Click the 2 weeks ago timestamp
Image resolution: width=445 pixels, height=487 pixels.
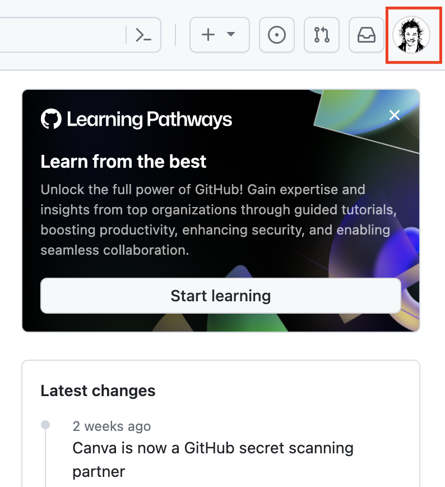(x=112, y=426)
